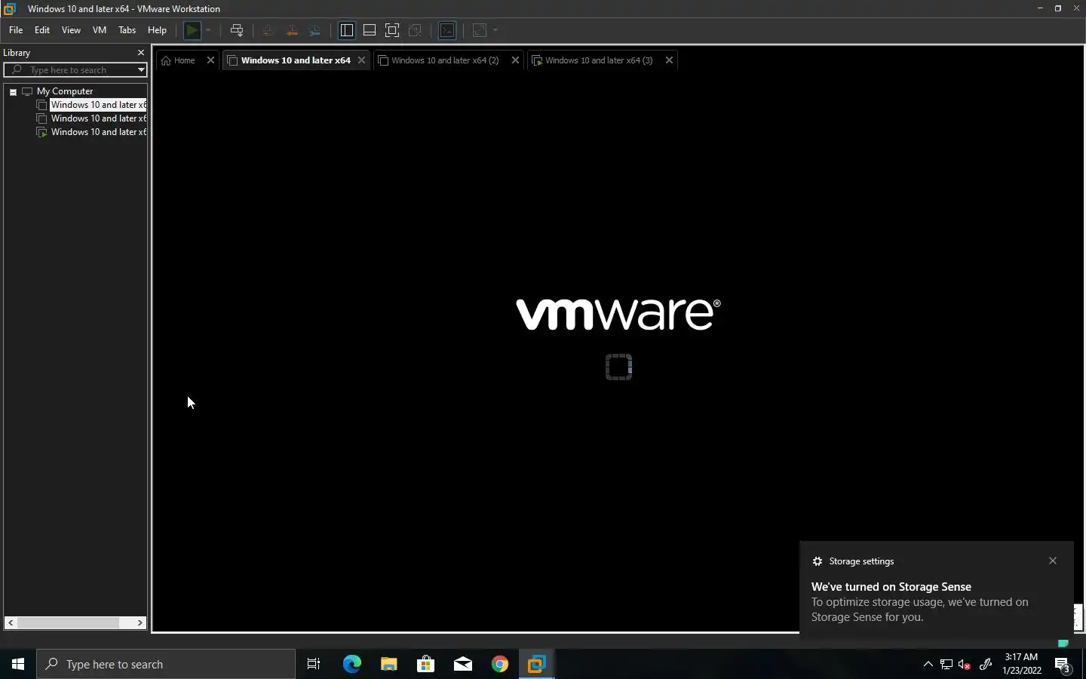
Task: Open the Edit menu
Action: [42, 30]
